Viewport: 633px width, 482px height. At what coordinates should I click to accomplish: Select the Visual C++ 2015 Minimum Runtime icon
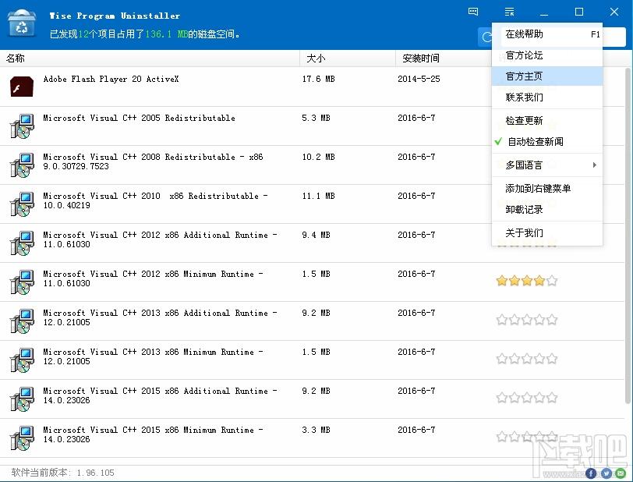(22, 438)
